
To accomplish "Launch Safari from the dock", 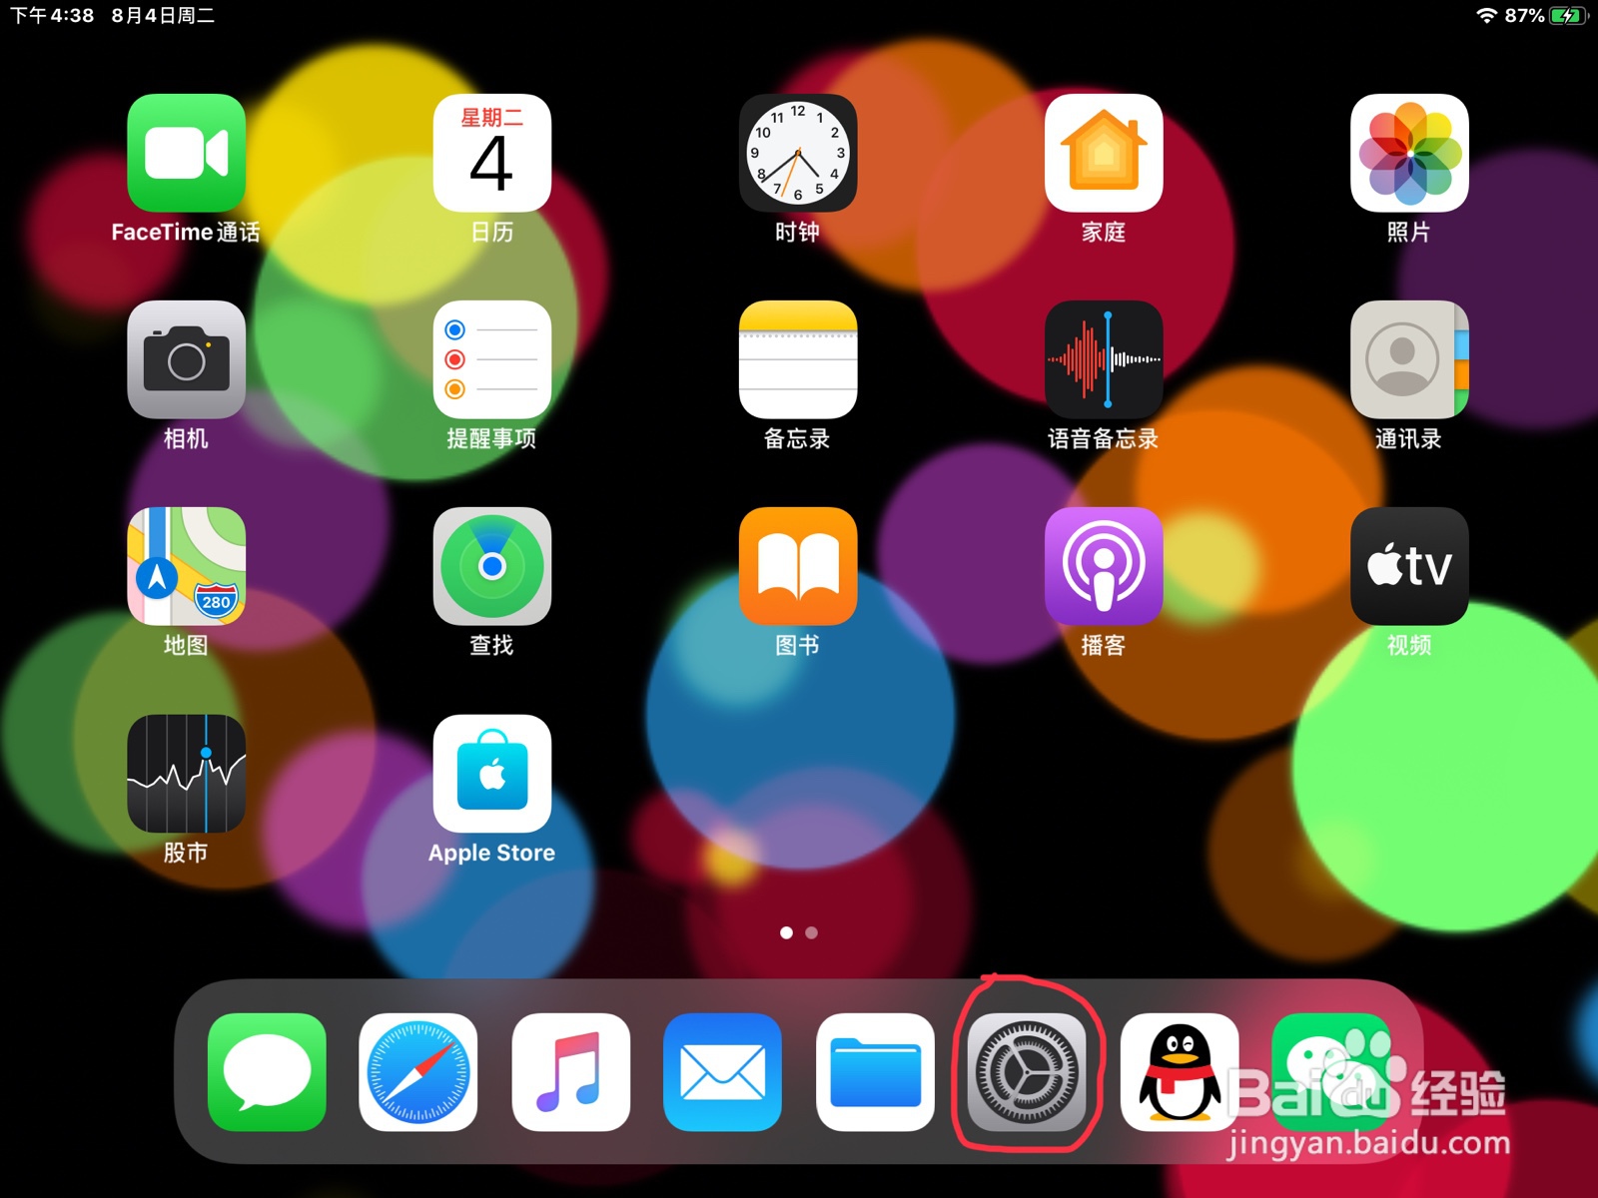I will [418, 1072].
